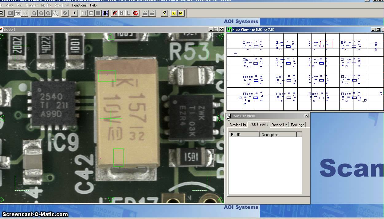This screenshot has height=219, width=384.
Task: Open the Package tab
Action: [297, 125]
